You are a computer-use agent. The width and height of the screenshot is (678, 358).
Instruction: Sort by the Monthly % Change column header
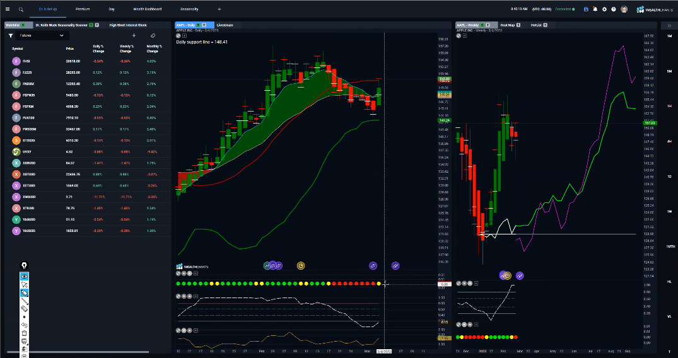pyautogui.click(x=154, y=49)
